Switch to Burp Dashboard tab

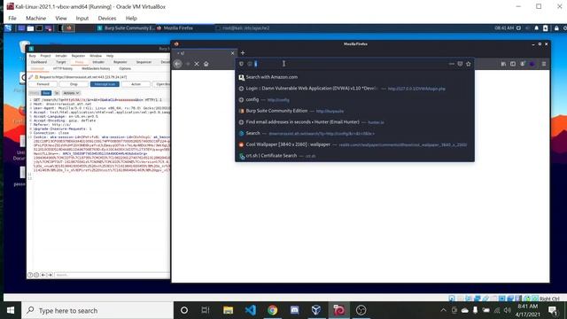39,62
